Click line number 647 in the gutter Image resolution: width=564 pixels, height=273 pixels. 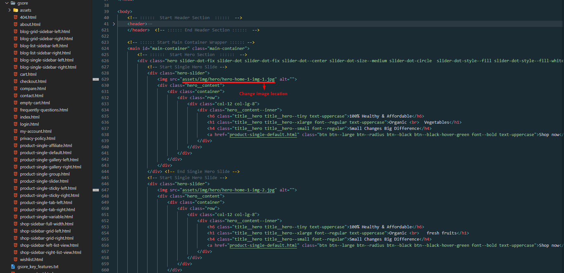pyautogui.click(x=105, y=190)
